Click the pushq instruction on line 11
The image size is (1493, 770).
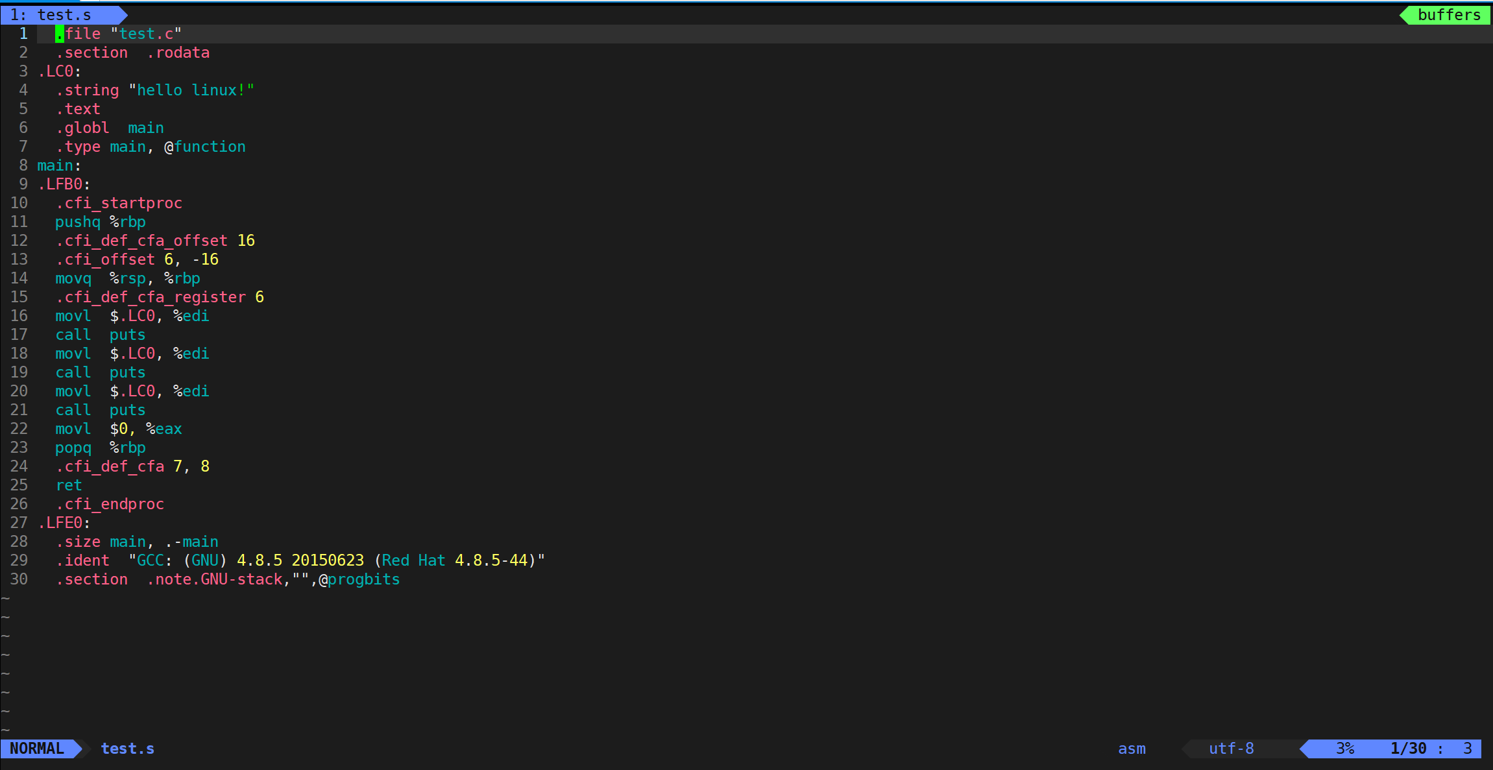point(78,222)
